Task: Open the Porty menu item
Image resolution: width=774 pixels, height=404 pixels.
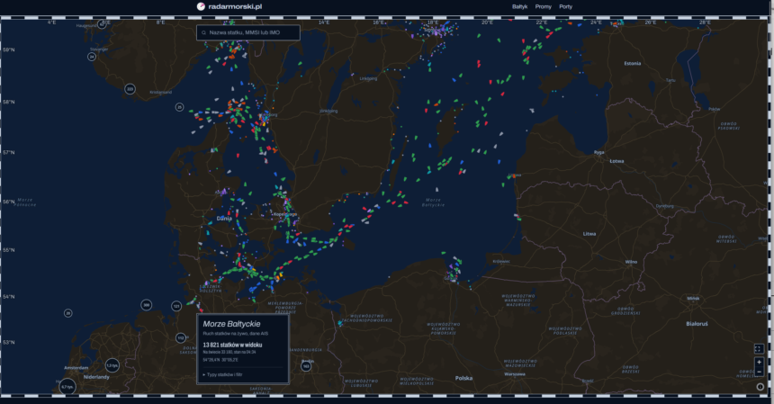Action: 566,7
